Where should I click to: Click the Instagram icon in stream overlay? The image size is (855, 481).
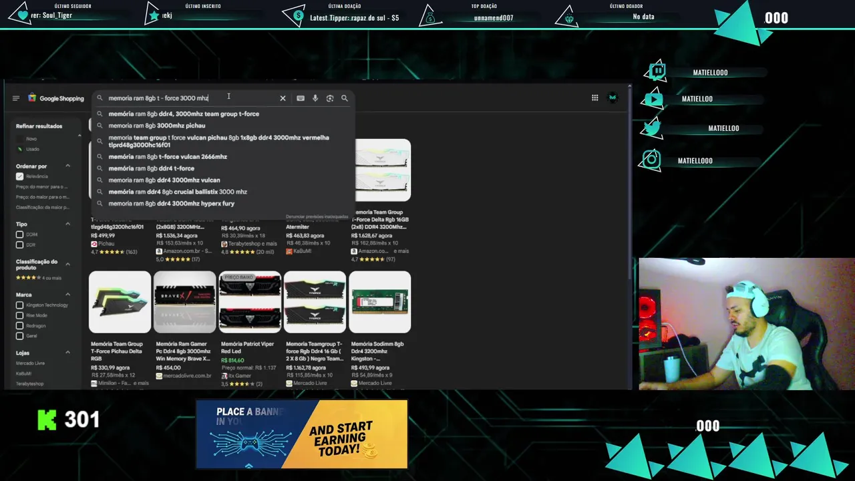tap(651, 159)
